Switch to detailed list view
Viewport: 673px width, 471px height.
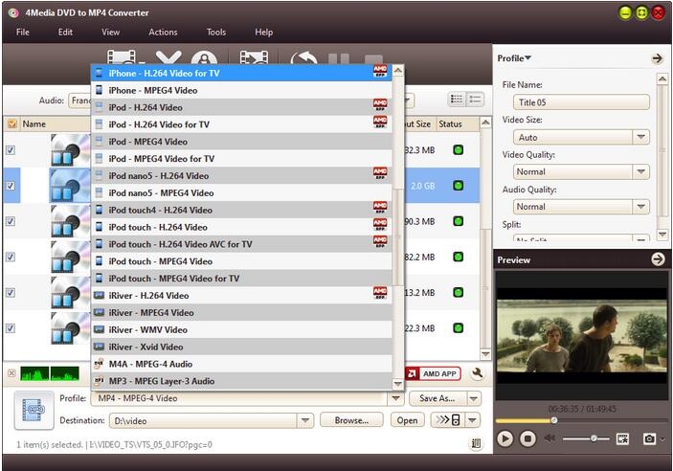coord(475,100)
